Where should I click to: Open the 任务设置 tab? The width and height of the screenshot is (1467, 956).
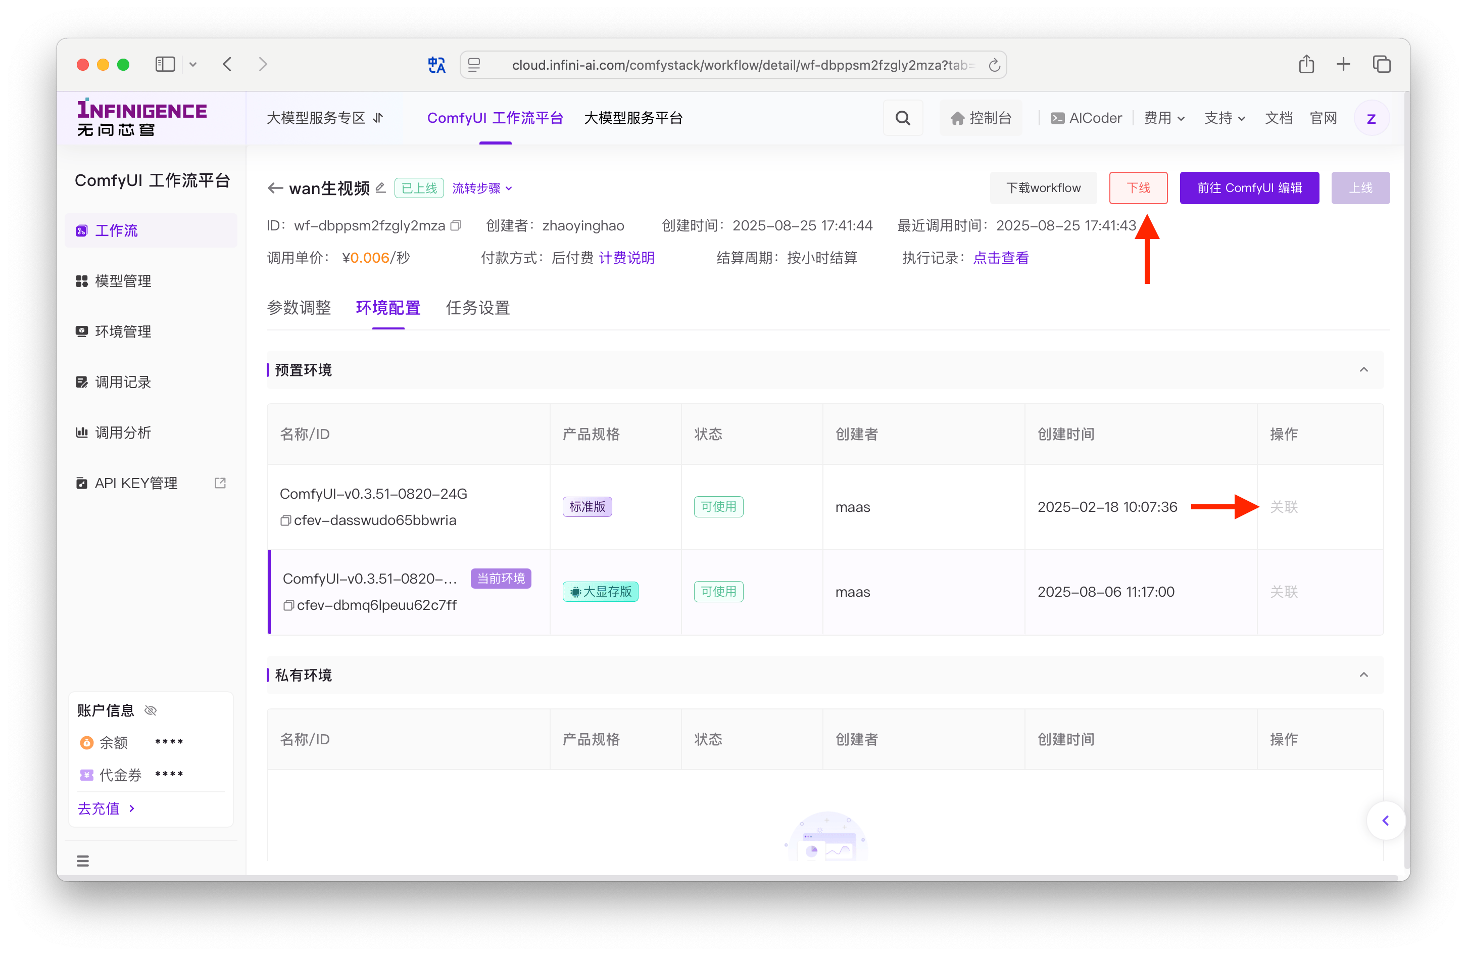[x=478, y=308]
